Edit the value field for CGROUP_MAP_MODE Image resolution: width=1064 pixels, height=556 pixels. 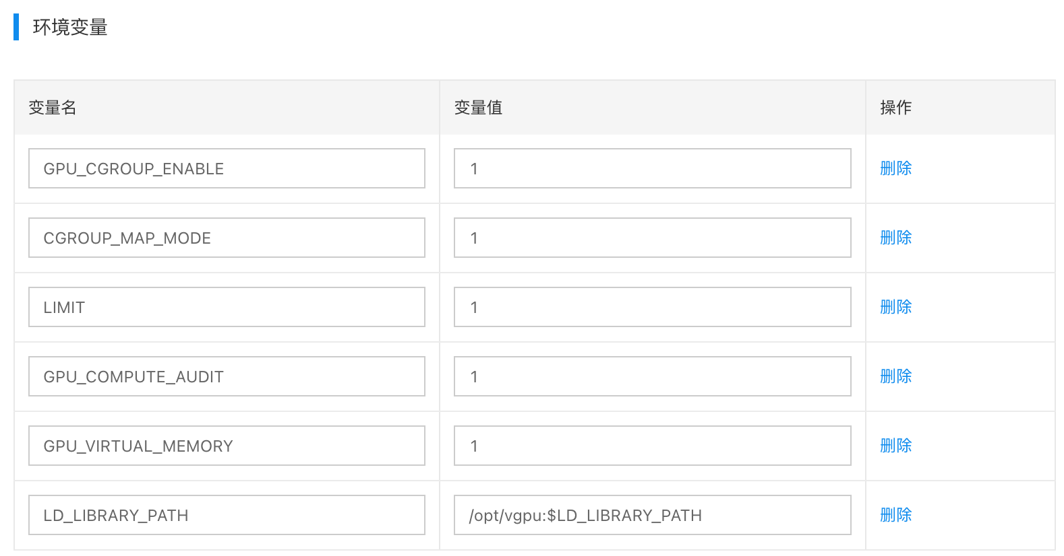652,238
